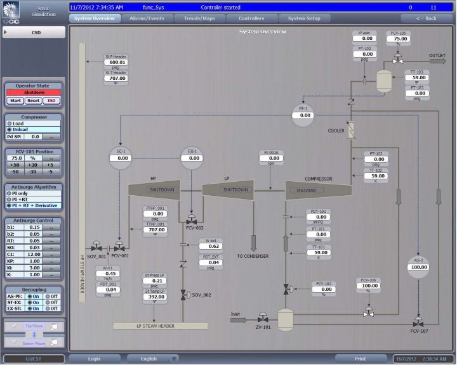
Task: Select the ZV-101 inlet valve symbol
Action: tap(263, 317)
